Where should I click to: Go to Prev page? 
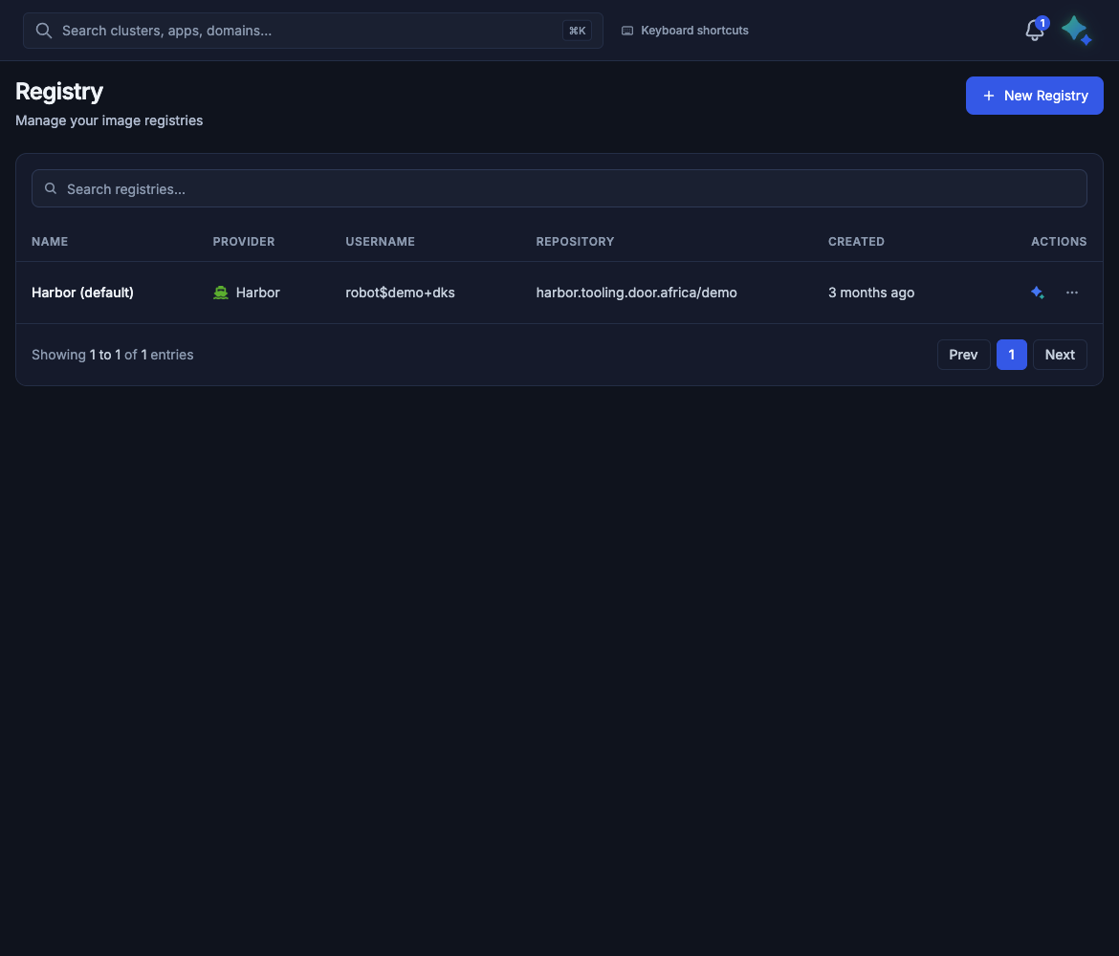[963, 355]
